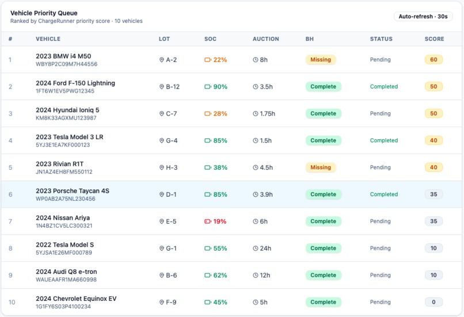This screenshot has width=464, height=317.
Task: Click Complete badge for Ford F-150 Lightning
Action: pyautogui.click(x=323, y=87)
